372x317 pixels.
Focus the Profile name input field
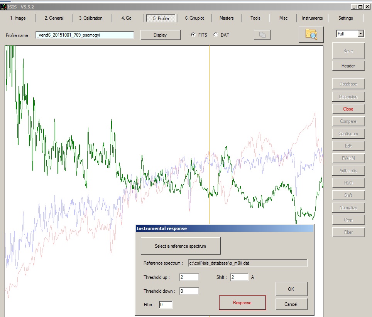point(85,35)
